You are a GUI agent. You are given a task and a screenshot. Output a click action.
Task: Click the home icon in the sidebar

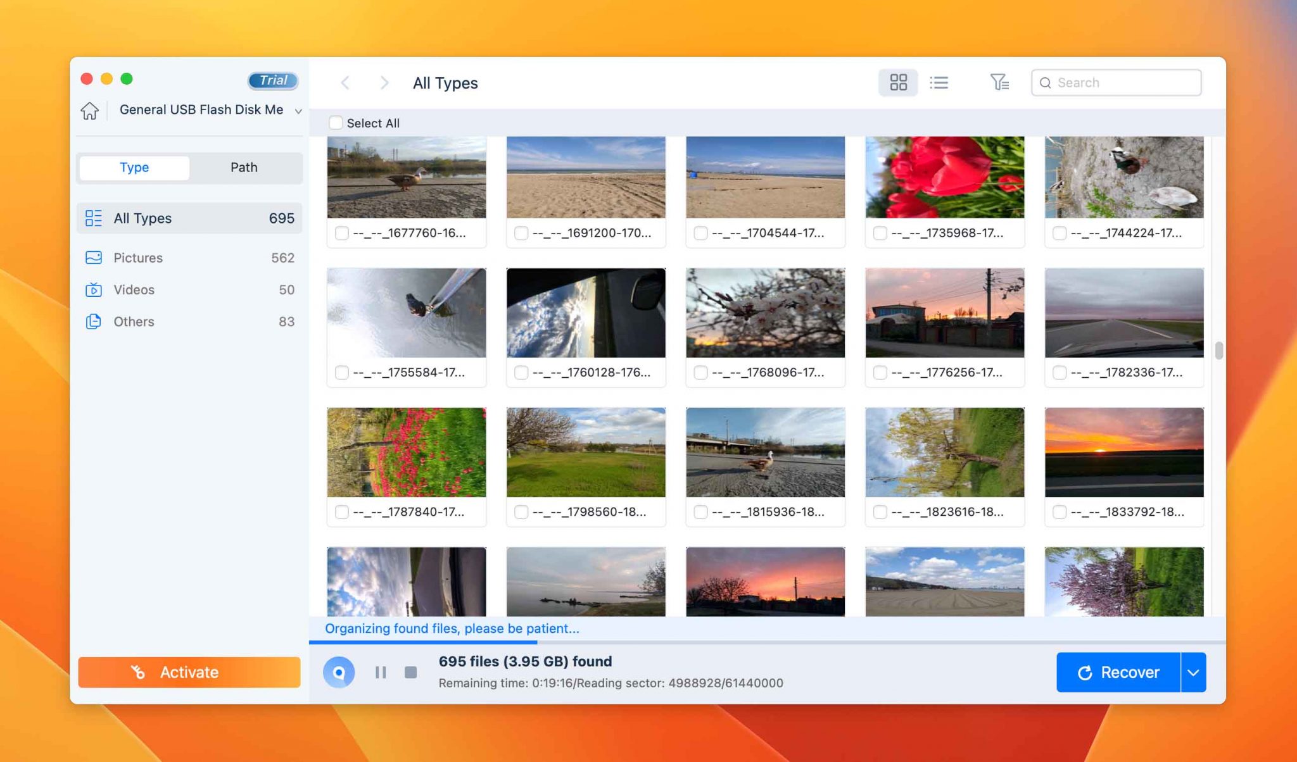tap(89, 111)
